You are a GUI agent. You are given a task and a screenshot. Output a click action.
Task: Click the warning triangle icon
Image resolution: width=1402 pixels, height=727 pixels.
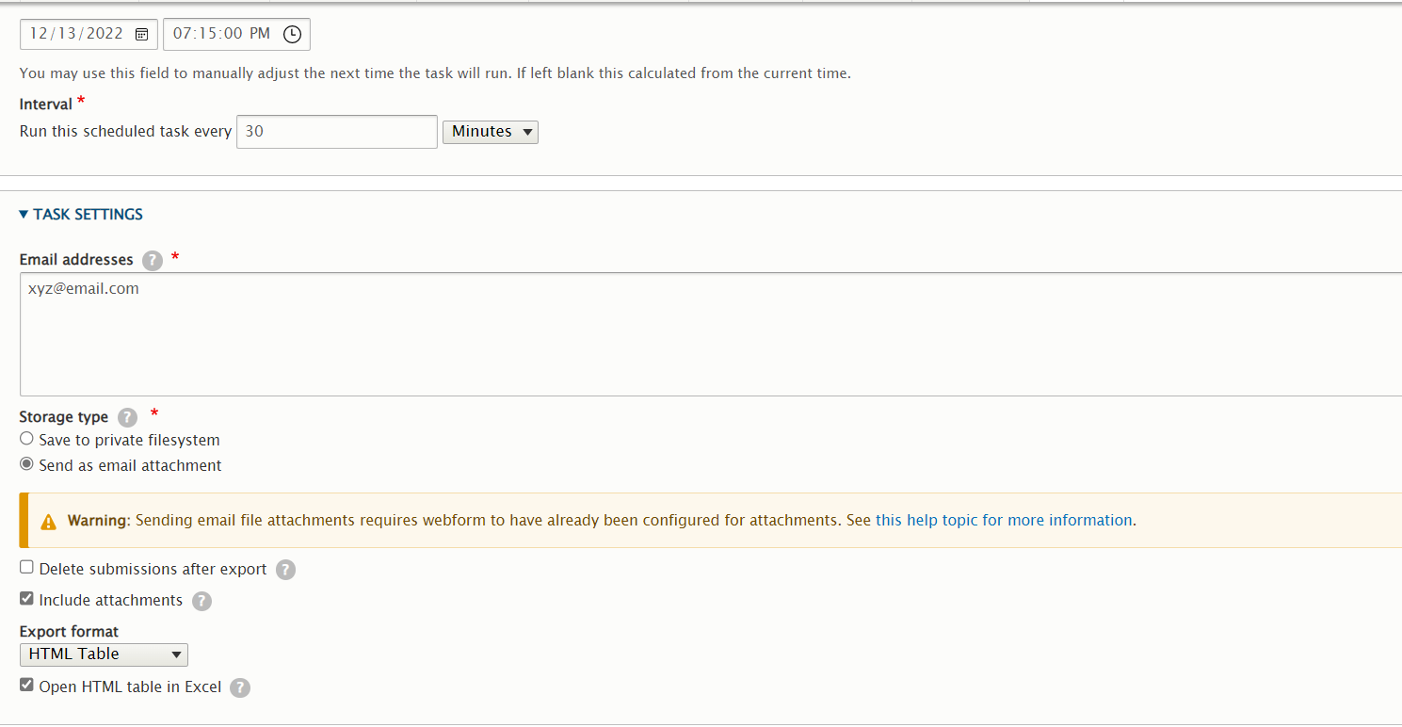tap(49, 519)
